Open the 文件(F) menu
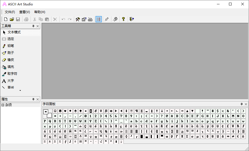The image size is (249, 151). (x=10, y=12)
